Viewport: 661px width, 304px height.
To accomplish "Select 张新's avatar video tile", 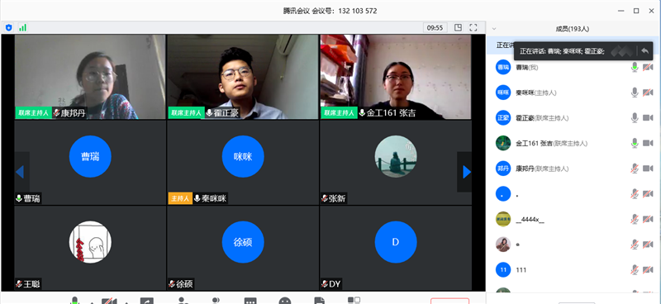I will click(396, 163).
